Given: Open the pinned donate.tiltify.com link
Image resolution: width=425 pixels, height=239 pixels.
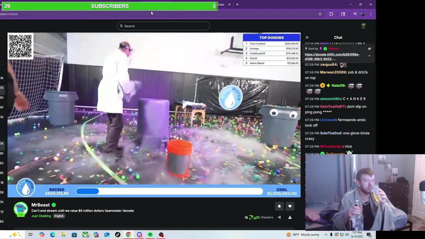Looking at the screenshot, I should point(332,56).
